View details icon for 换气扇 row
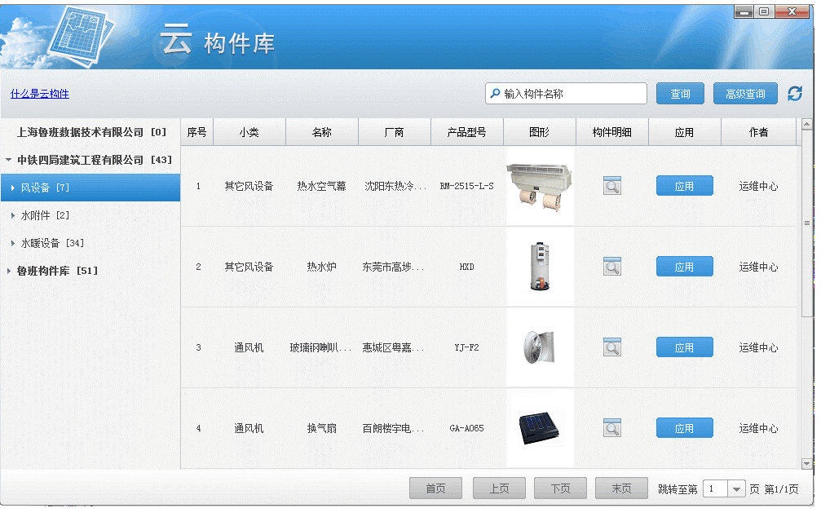 [611, 428]
